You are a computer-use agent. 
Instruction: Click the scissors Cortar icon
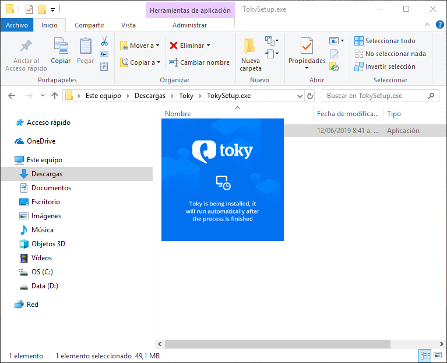[x=104, y=41]
